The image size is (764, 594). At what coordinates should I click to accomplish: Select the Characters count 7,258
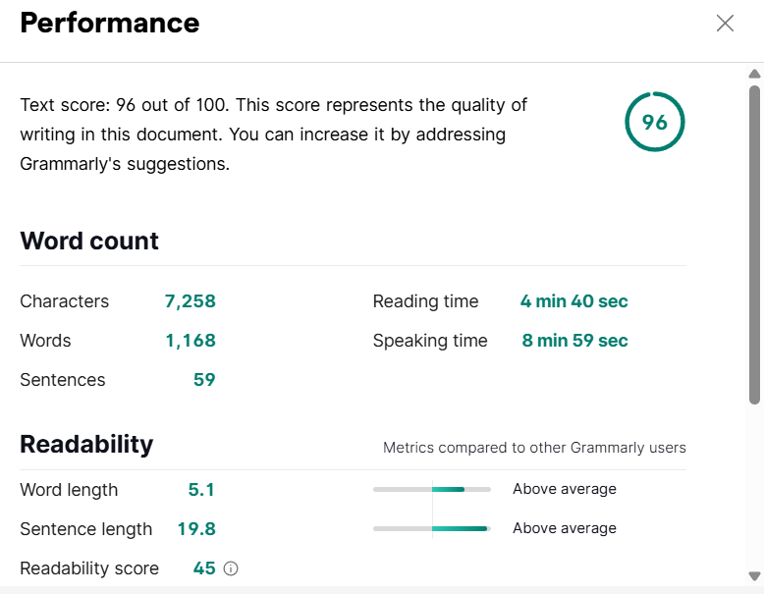click(x=191, y=301)
